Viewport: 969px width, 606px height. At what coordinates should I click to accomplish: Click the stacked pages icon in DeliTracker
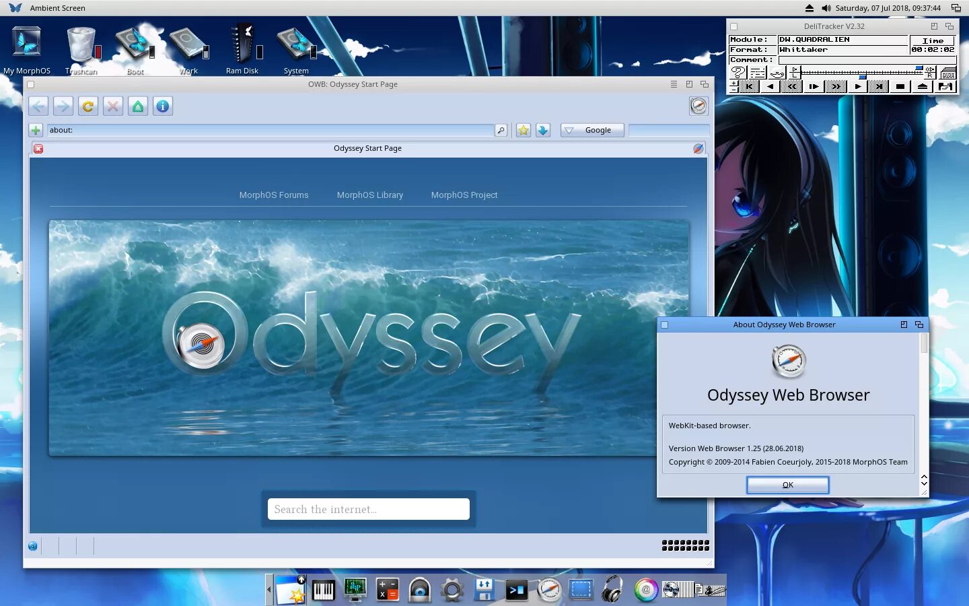(947, 72)
